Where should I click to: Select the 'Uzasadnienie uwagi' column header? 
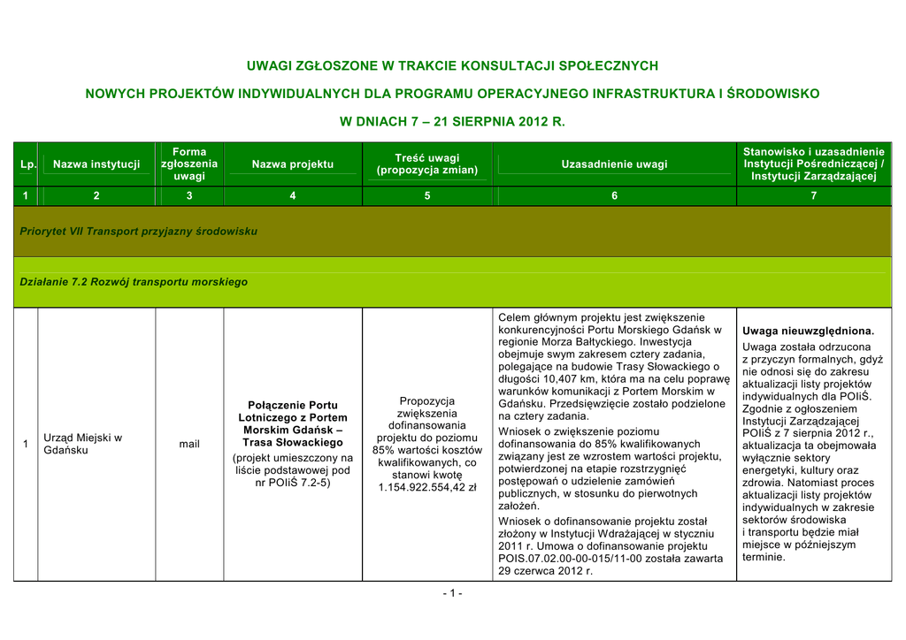click(x=614, y=164)
